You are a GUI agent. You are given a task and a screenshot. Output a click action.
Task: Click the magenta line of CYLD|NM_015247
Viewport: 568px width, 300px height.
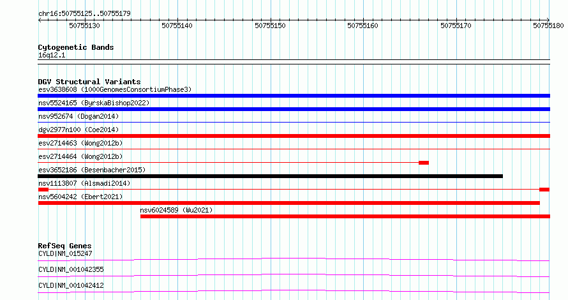294,259
